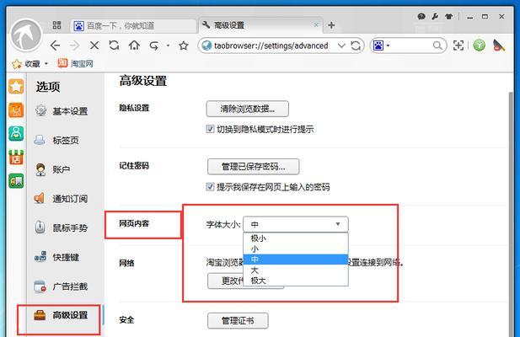This screenshot has height=337, width=520.
Task: Click the search input box
Action: (x=411, y=45)
